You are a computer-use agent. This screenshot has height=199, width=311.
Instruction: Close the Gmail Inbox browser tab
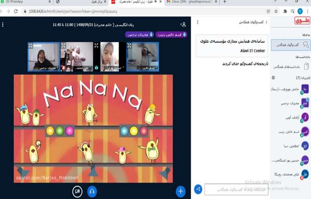tap(216, 2)
